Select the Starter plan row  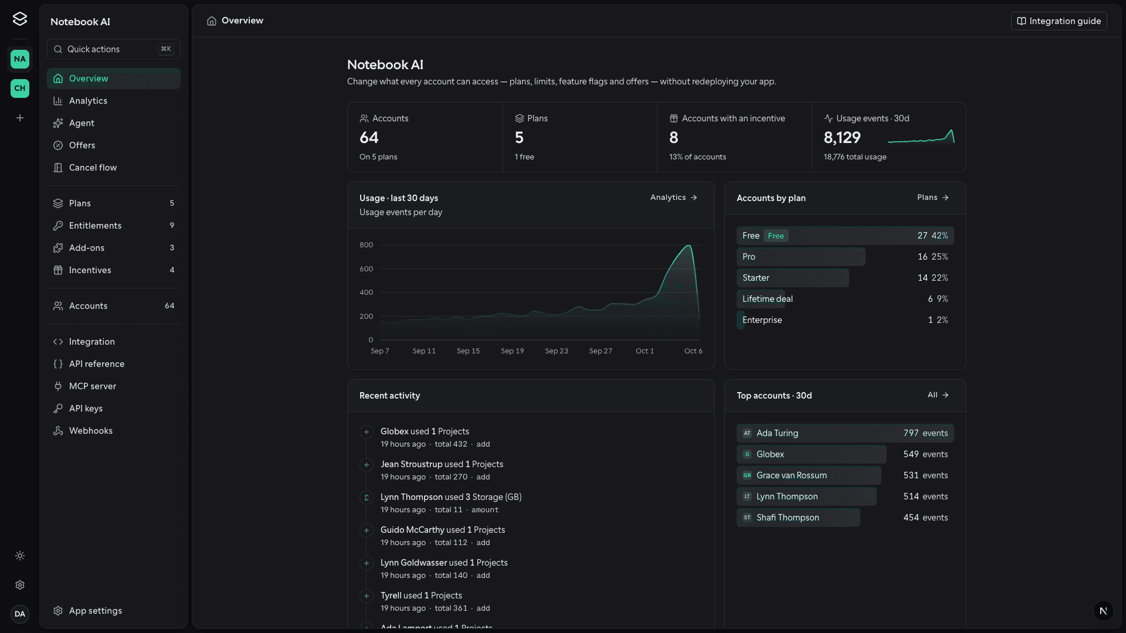click(x=845, y=278)
